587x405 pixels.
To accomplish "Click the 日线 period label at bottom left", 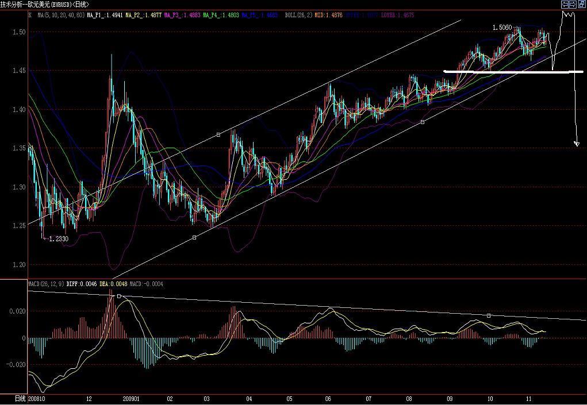I will [x=20, y=398].
